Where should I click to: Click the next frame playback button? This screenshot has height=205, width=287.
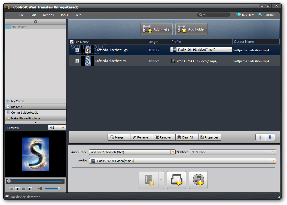point(30,189)
